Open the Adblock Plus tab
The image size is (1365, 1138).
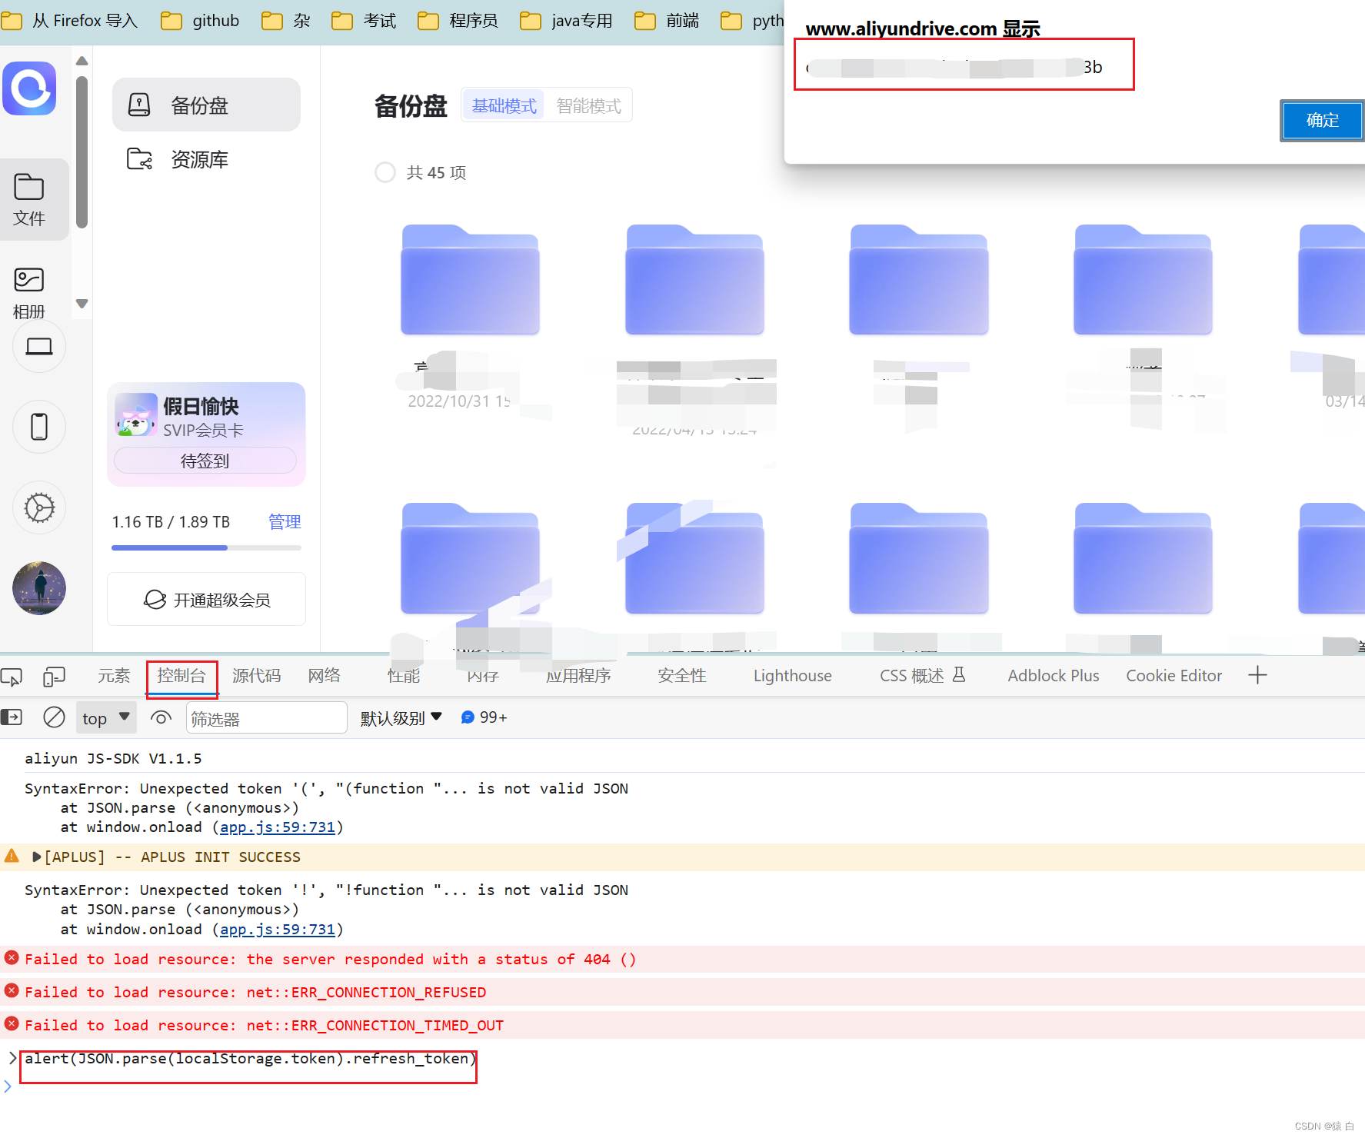pos(1053,676)
